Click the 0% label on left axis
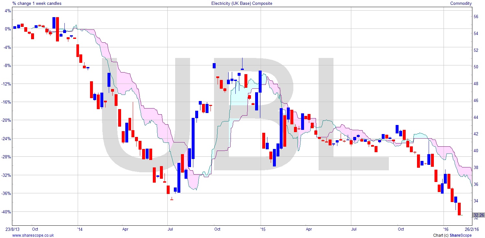This screenshot has height=238, width=485. (7, 29)
